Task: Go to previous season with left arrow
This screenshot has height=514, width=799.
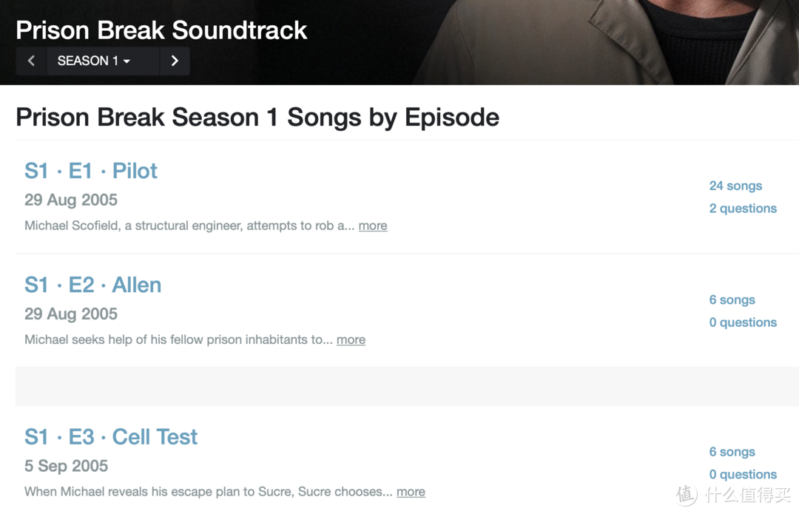Action: 31,61
